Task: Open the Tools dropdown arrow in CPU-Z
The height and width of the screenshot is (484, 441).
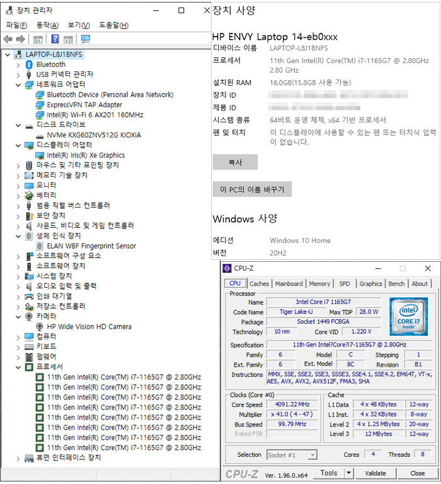Action: tap(348, 473)
